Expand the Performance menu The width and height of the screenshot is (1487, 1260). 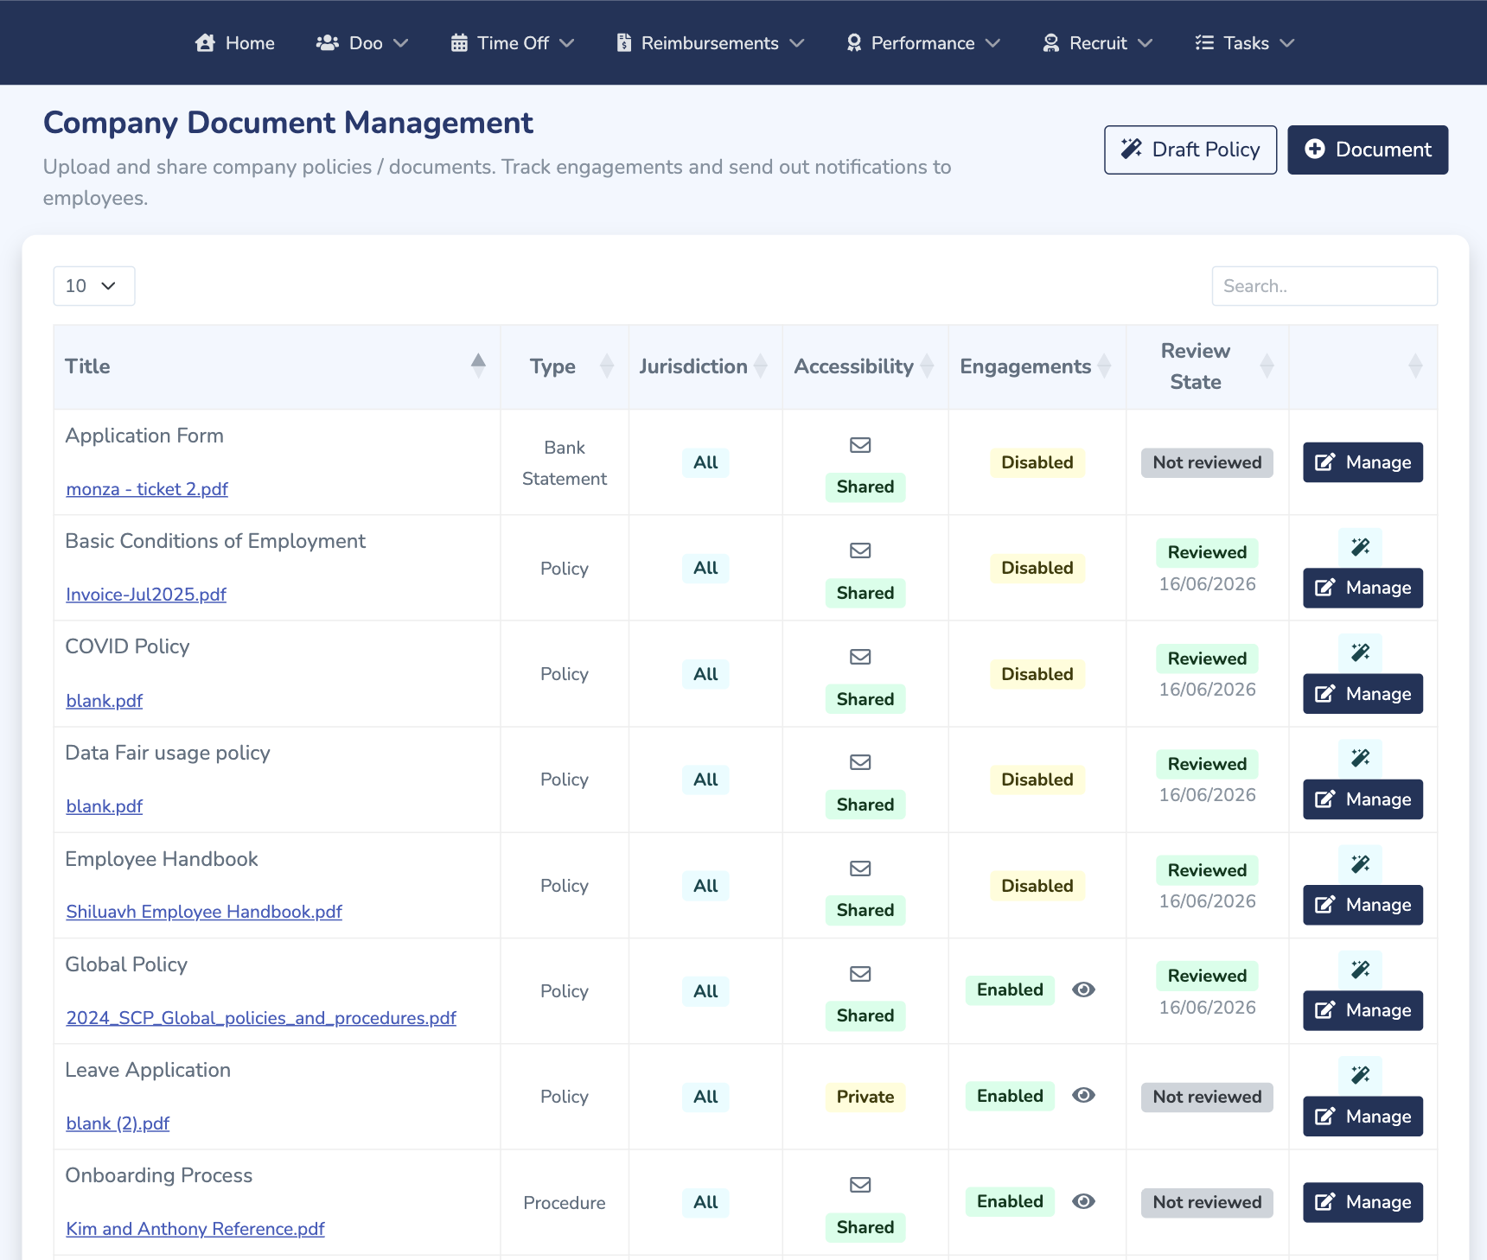click(x=922, y=43)
